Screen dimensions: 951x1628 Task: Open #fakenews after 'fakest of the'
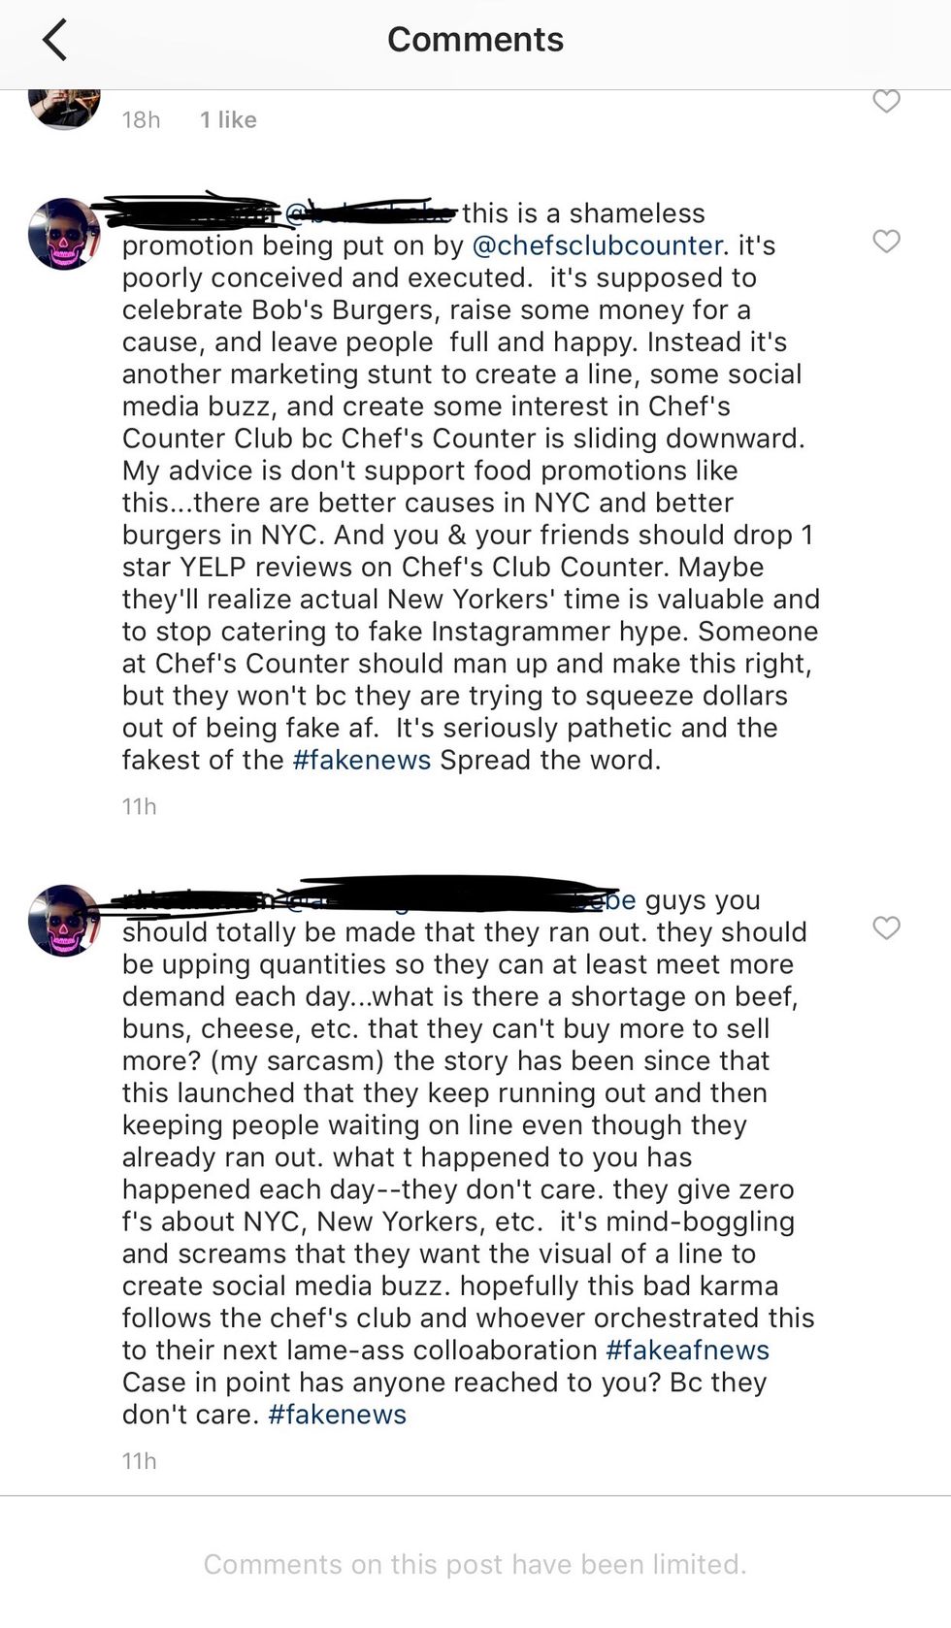(361, 760)
